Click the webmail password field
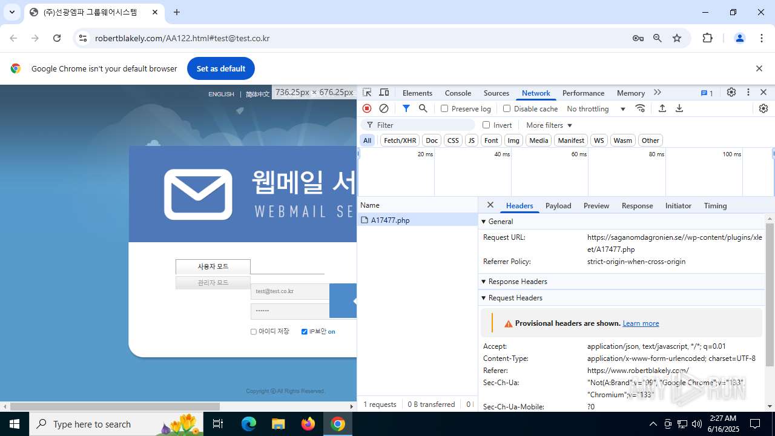This screenshot has width=775, height=436. [290, 311]
